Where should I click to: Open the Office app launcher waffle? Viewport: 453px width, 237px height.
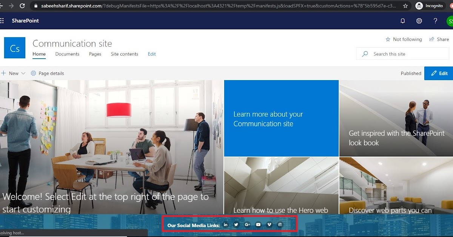point(3,21)
